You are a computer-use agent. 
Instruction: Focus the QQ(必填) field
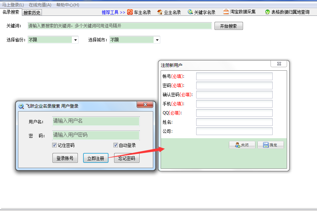[x=234, y=113]
